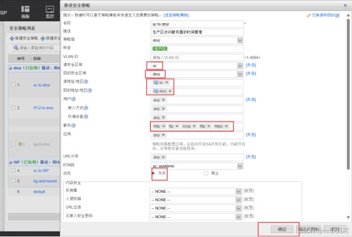
Task: Remove the any tag in URL分类 field
Action: click(163, 157)
